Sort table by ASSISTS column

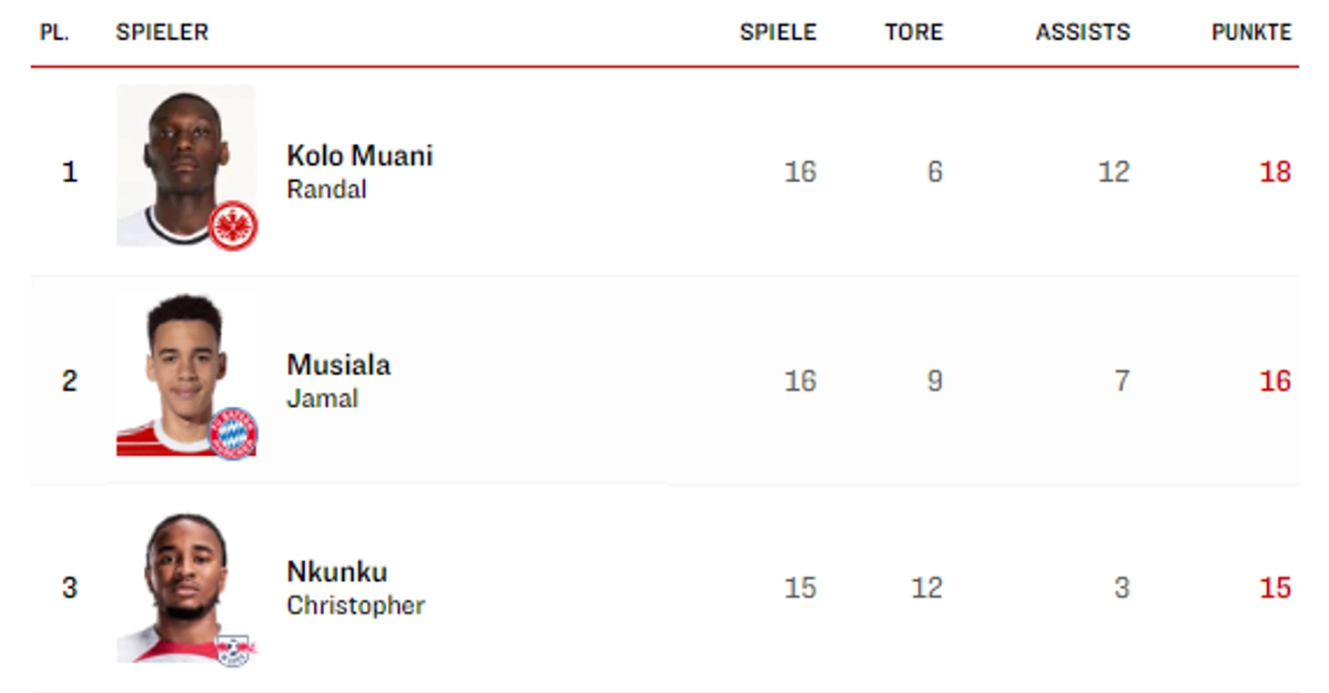coord(1082,32)
